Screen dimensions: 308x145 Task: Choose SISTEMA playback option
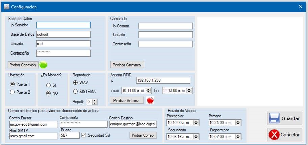76,92
